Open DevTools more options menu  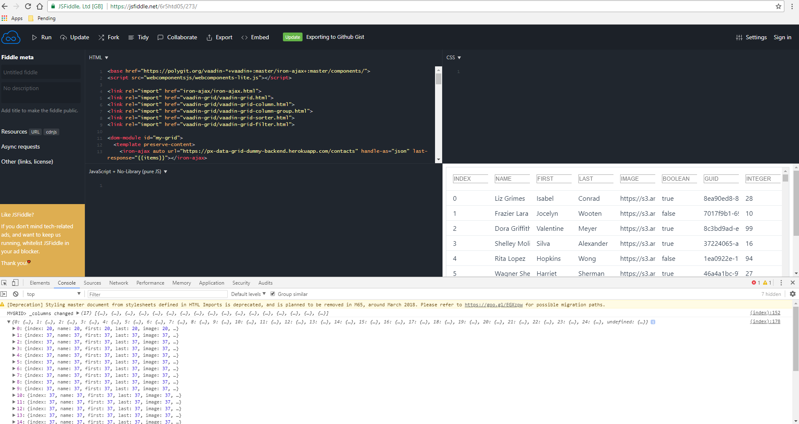(781, 283)
